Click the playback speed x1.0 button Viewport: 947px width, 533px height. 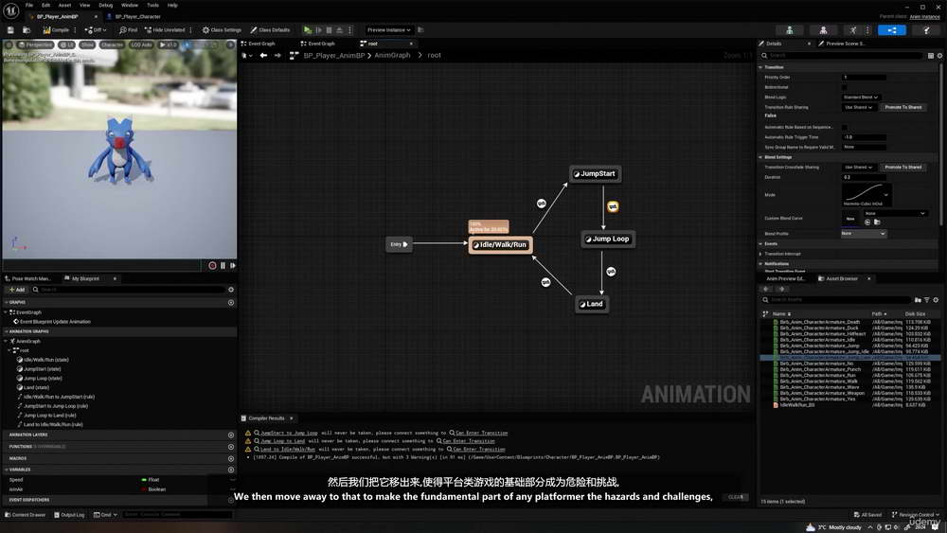tap(169, 44)
